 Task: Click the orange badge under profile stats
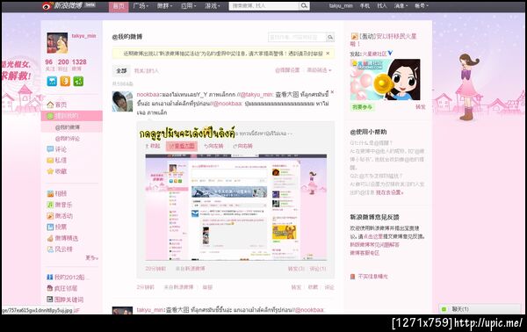click(x=65, y=82)
